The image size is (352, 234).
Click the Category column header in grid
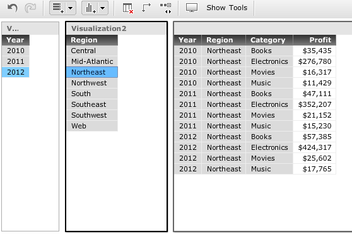[x=269, y=40]
